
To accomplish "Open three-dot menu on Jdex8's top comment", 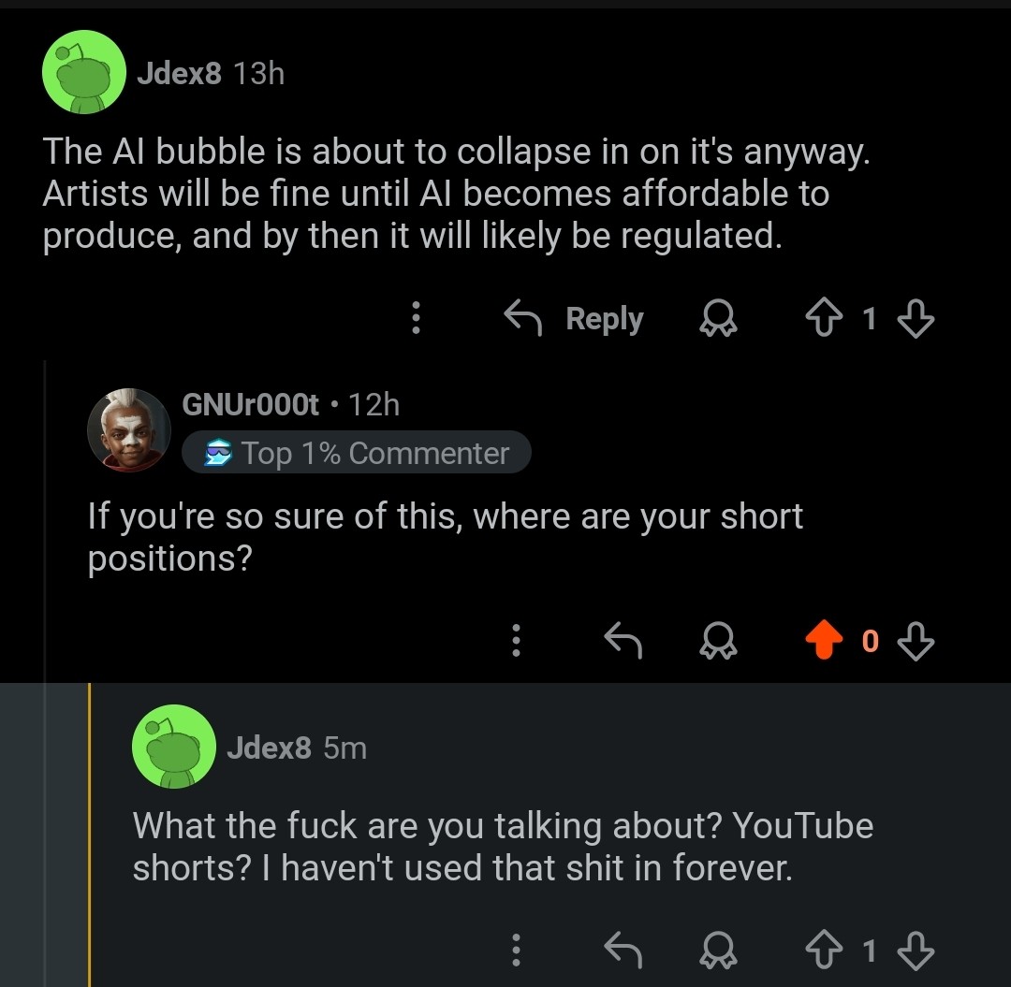I will (417, 319).
